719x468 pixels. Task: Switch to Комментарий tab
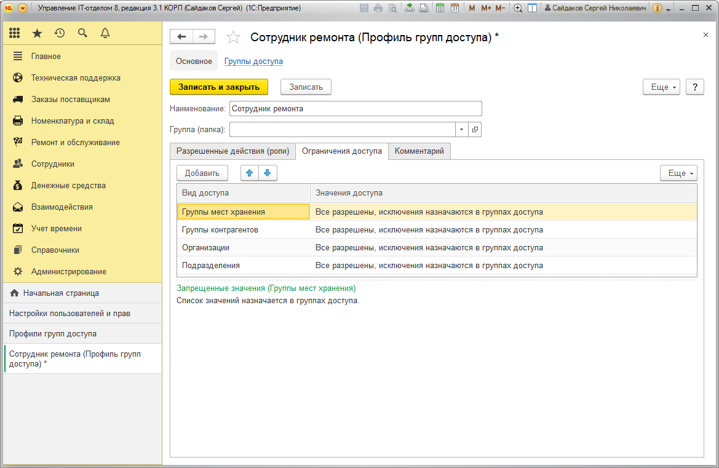pyautogui.click(x=419, y=151)
